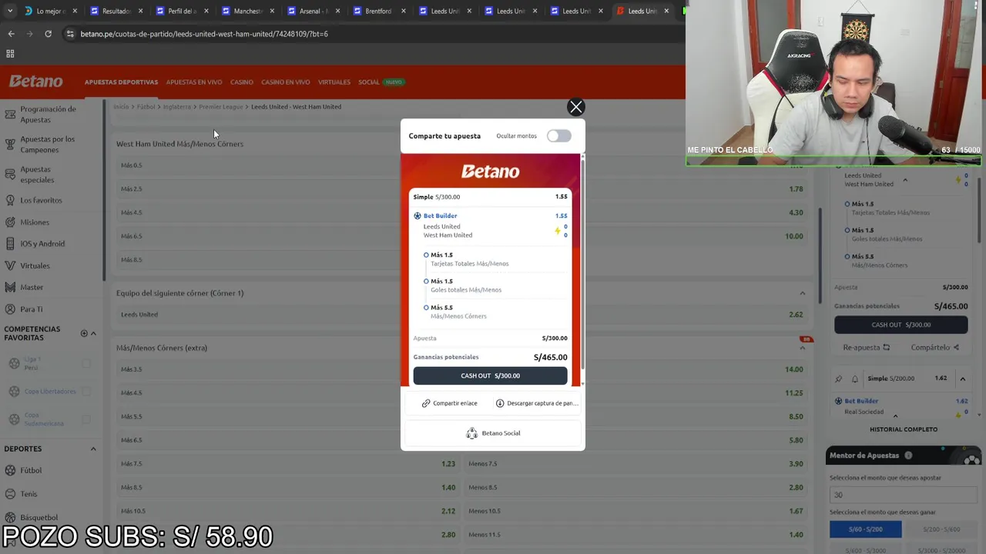
Task: Switch to the Manchester browser tab
Action: point(248,11)
